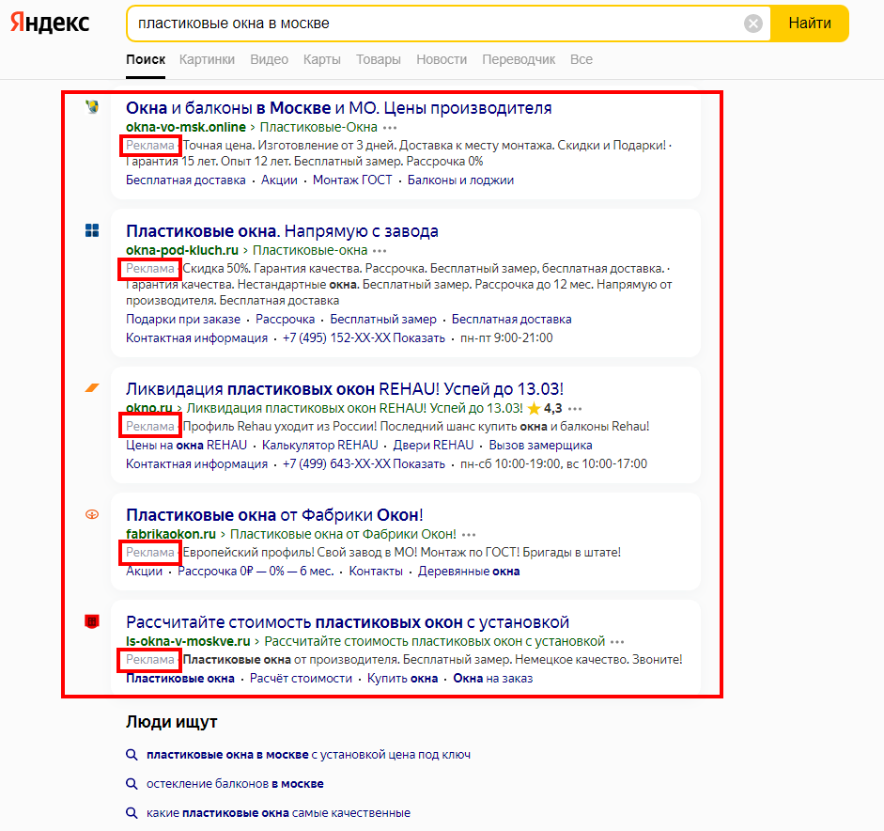Image resolution: width=884 pixels, height=831 pixels.
Task: Switch to the Видео tab
Action: tap(269, 59)
